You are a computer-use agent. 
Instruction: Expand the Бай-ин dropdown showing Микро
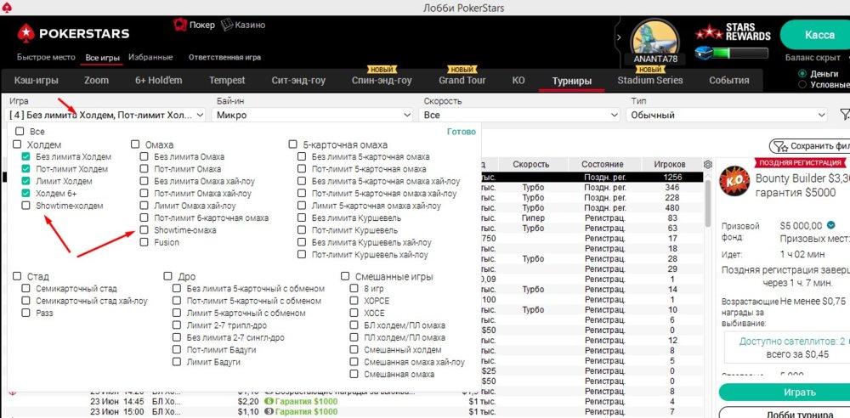pos(314,115)
